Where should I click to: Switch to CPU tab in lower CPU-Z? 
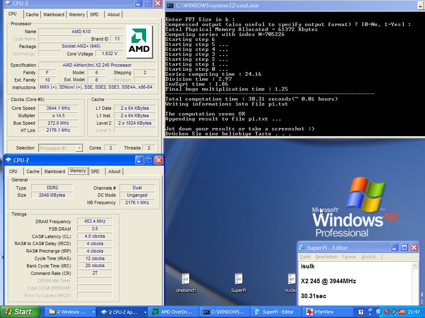13,171
